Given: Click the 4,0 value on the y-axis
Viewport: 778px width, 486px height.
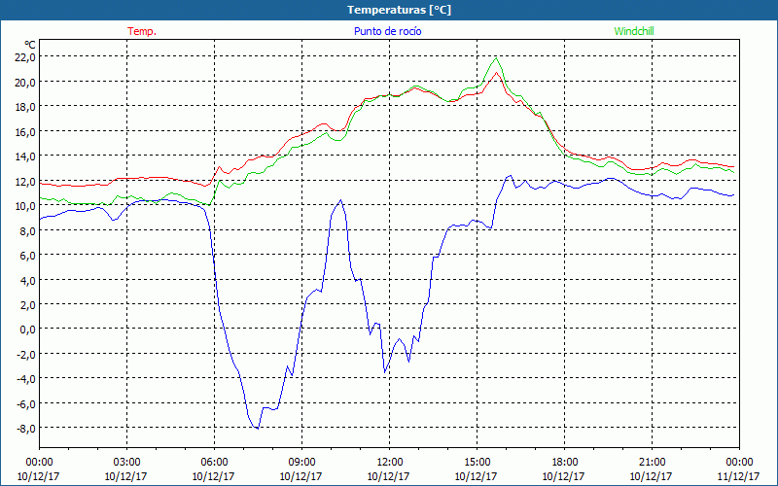Looking at the screenshot, I should [27, 280].
